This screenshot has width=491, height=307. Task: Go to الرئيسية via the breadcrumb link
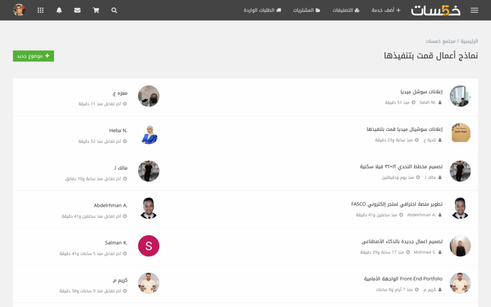(469, 41)
